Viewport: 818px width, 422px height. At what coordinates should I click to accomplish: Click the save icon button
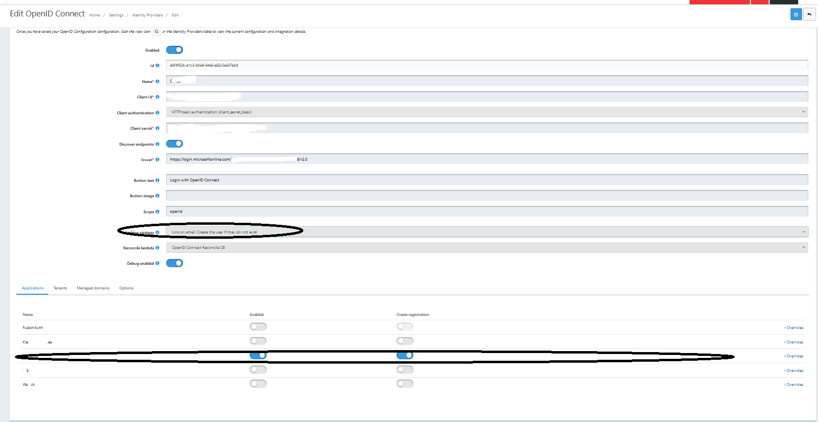pyautogui.click(x=796, y=14)
